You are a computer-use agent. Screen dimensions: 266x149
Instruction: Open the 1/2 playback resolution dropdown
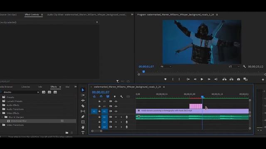(x=234, y=66)
